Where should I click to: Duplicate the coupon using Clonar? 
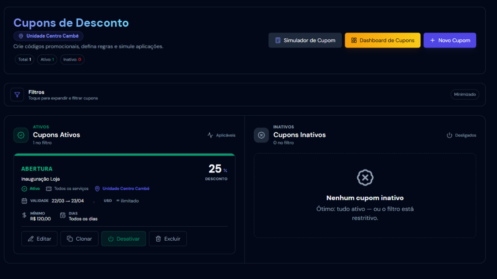coord(79,238)
